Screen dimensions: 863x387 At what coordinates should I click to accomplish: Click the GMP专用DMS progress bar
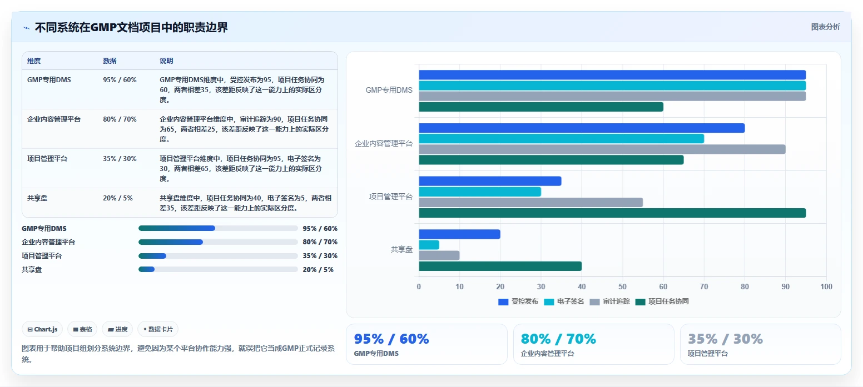click(218, 228)
